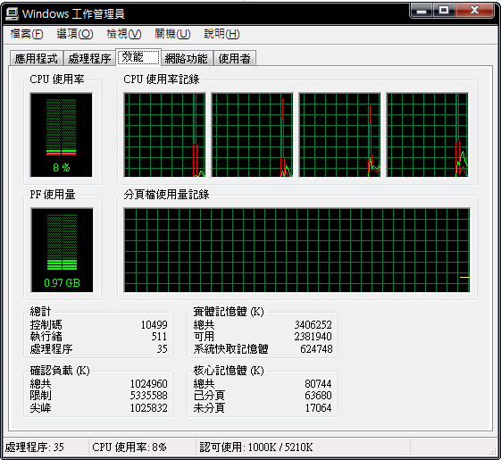Click the fourth CPU usage history graph
The width and height of the screenshot is (501, 460).
click(x=427, y=135)
